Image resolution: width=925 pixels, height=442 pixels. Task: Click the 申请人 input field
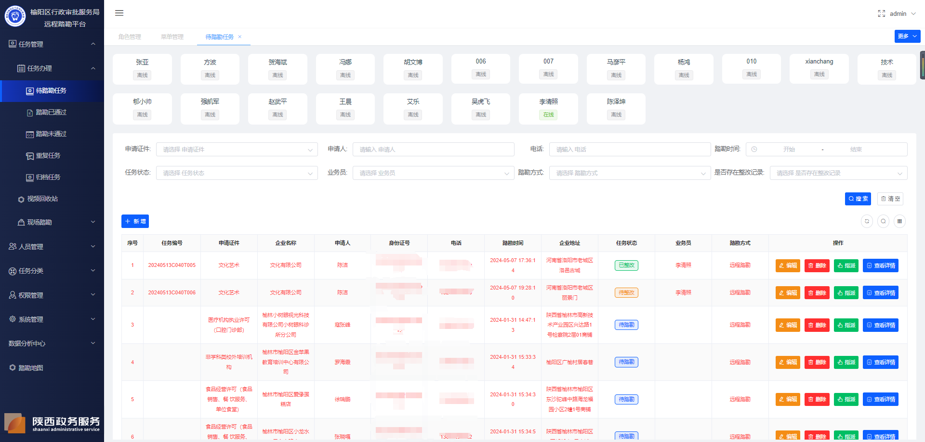434,149
